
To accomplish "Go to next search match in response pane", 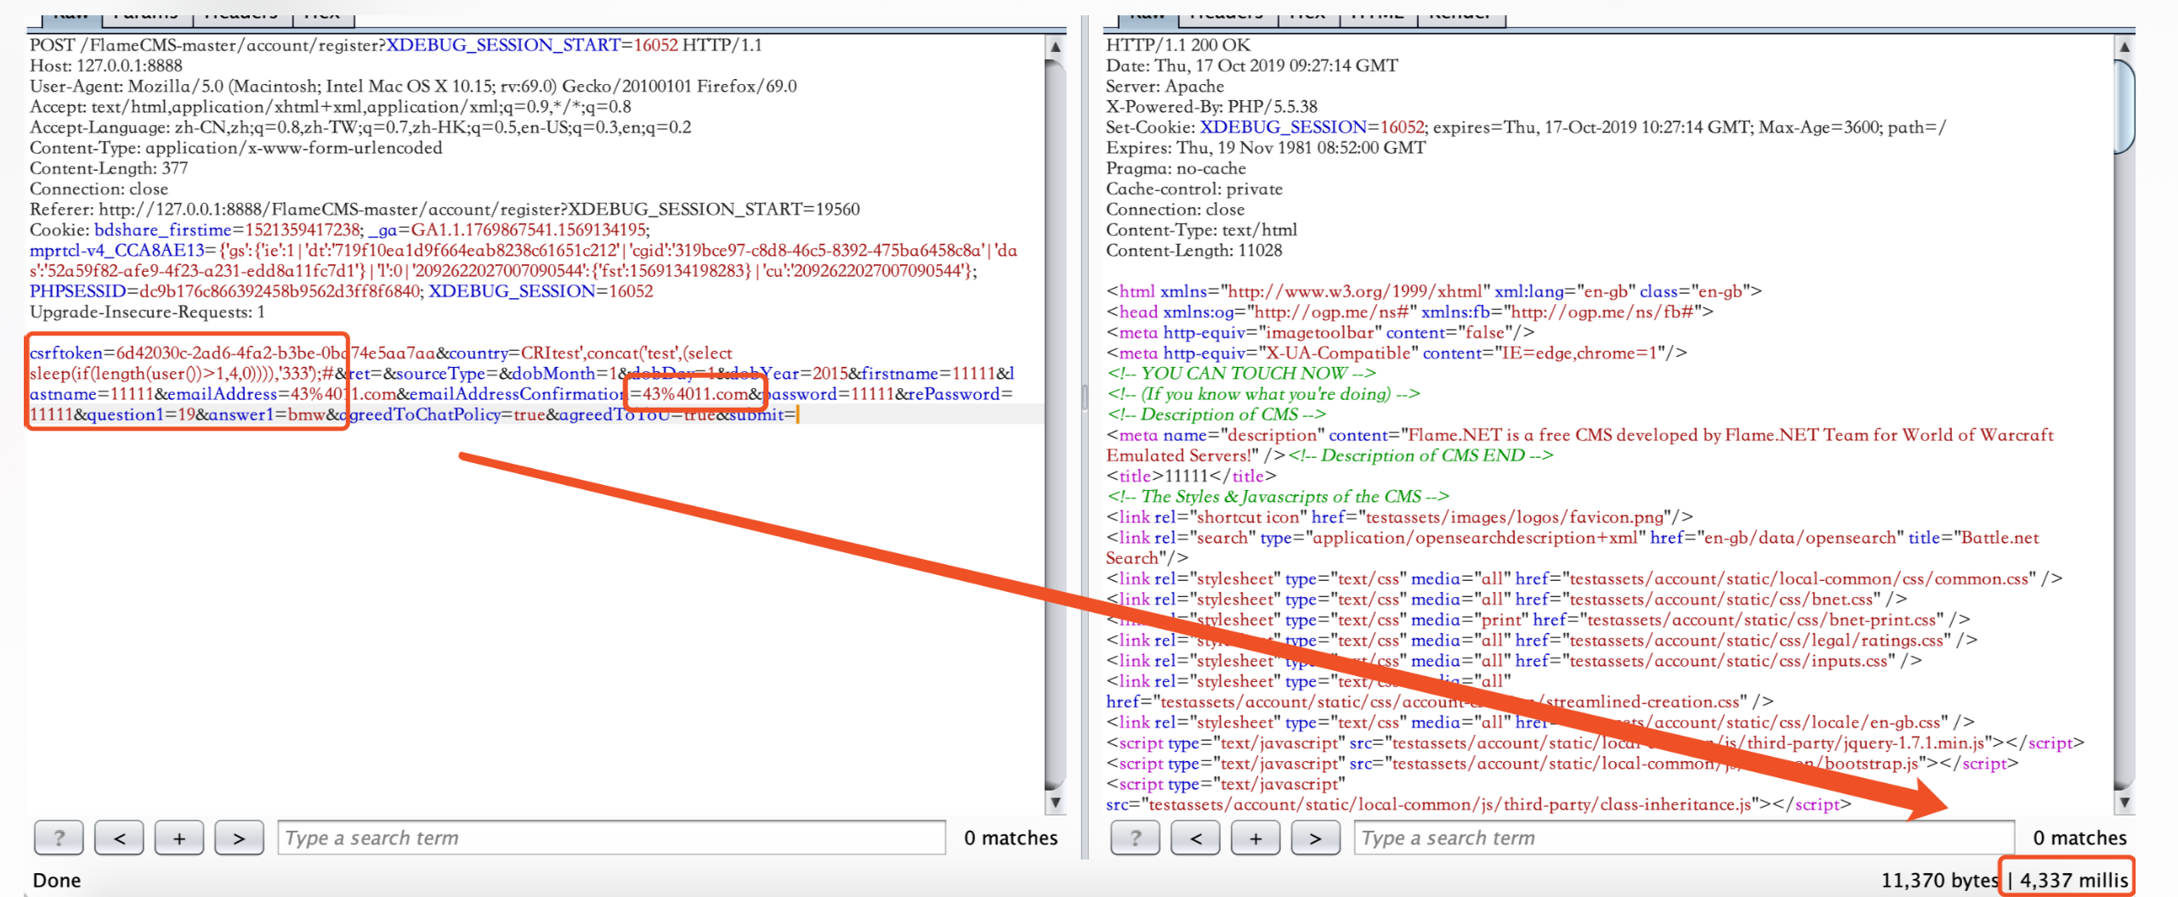I will tap(1315, 838).
